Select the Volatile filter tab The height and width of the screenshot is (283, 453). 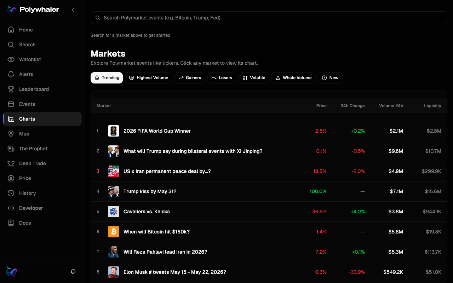[254, 78]
